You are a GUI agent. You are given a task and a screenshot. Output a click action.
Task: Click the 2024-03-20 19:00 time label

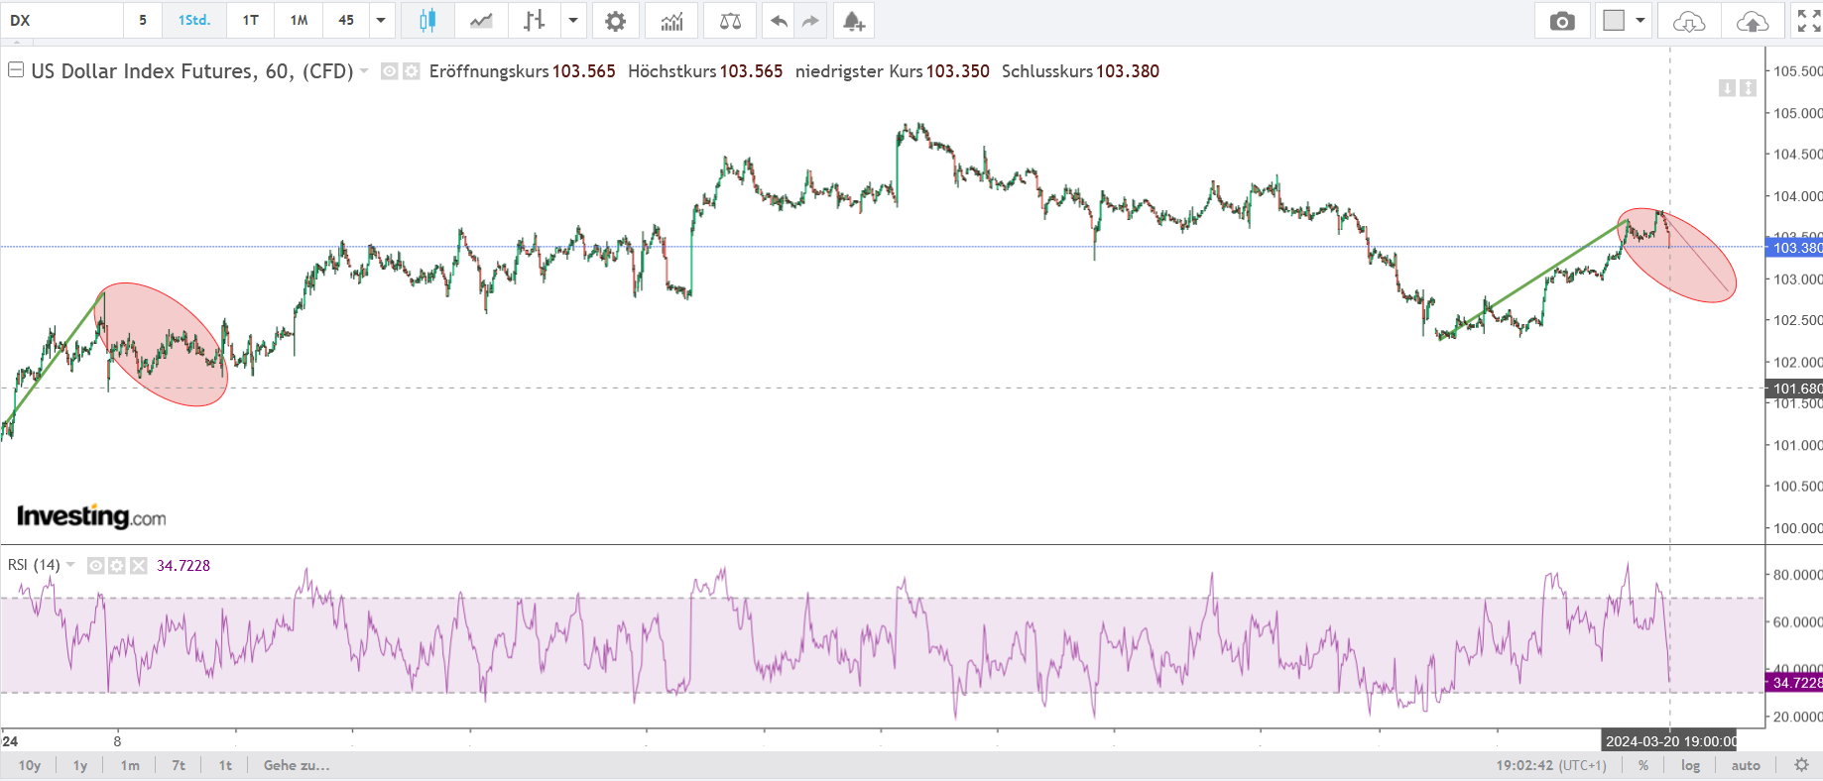coord(1670,741)
